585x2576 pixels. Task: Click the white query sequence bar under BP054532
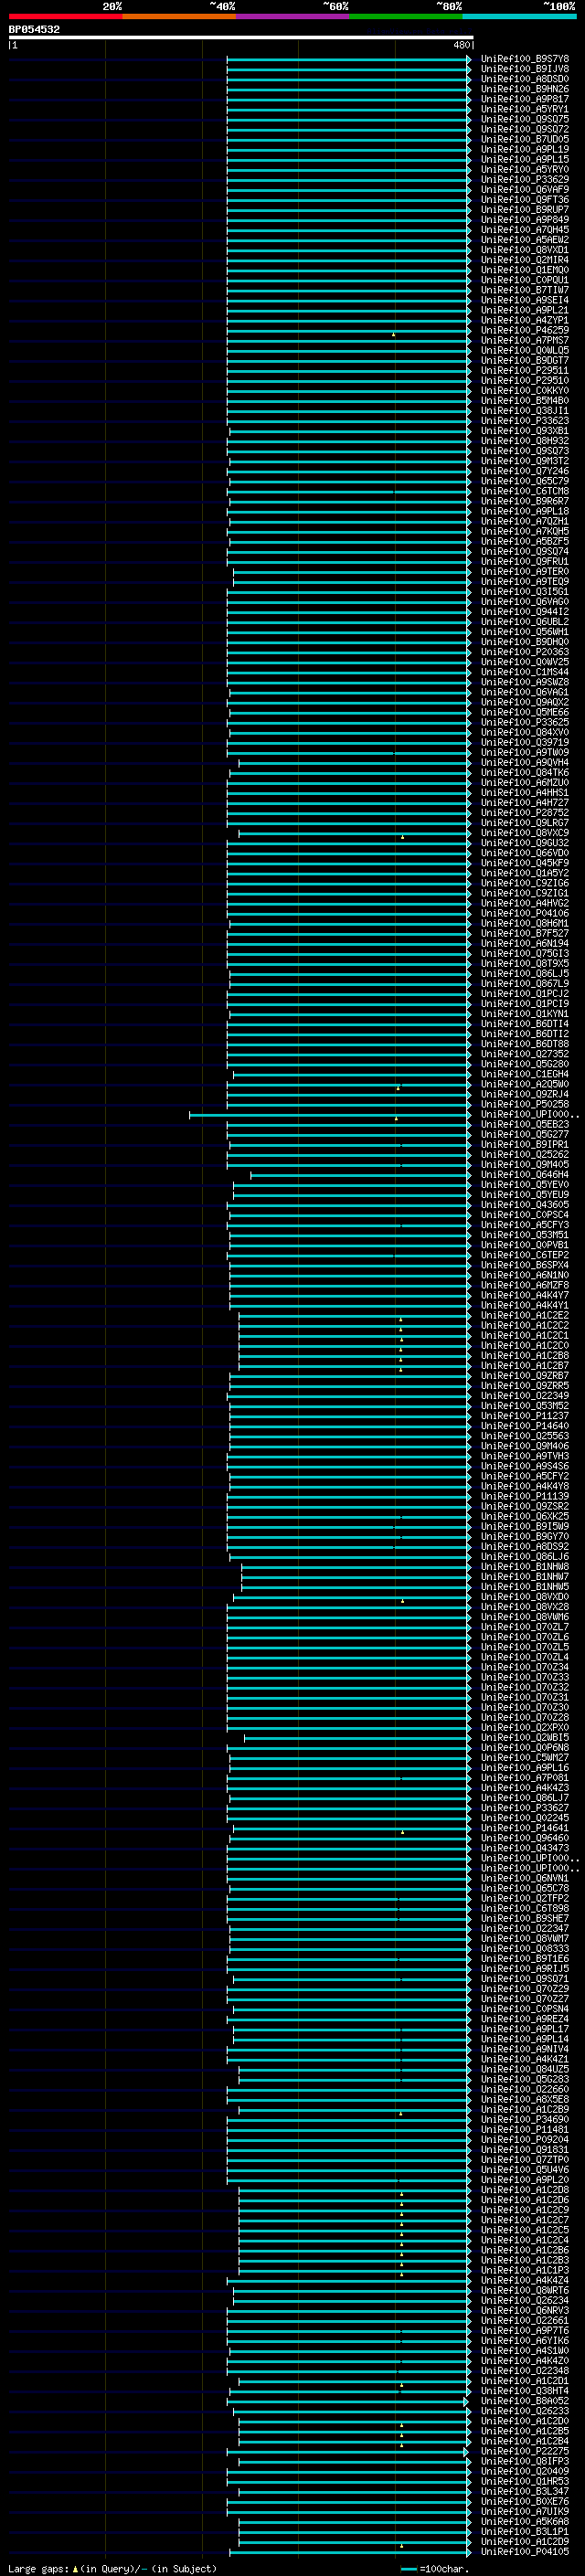[x=241, y=37]
